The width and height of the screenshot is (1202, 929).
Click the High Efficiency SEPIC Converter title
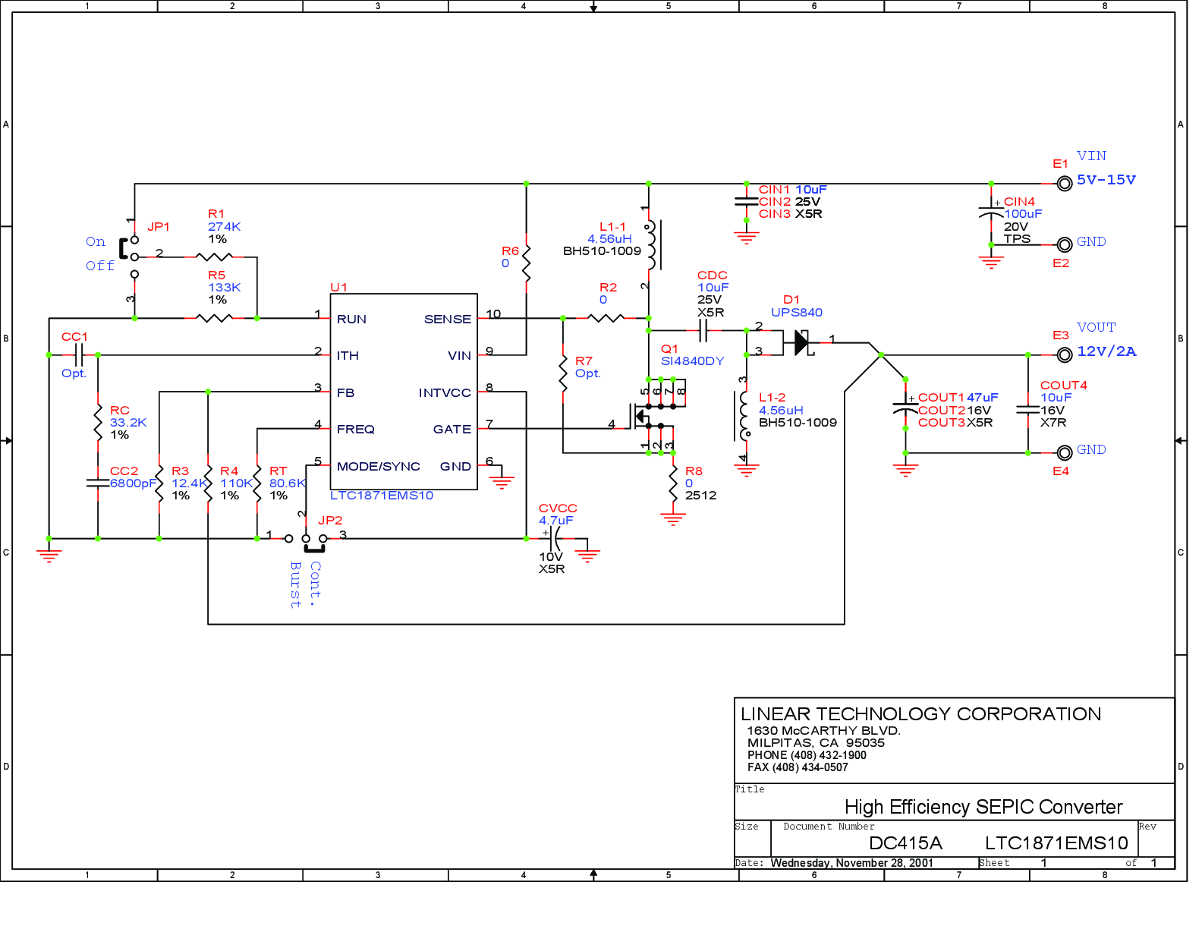pos(983,807)
